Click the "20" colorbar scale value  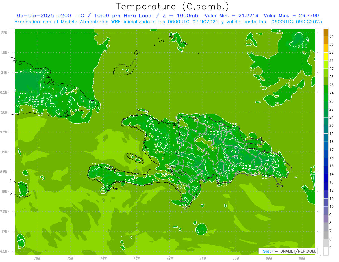[x=331, y=125]
